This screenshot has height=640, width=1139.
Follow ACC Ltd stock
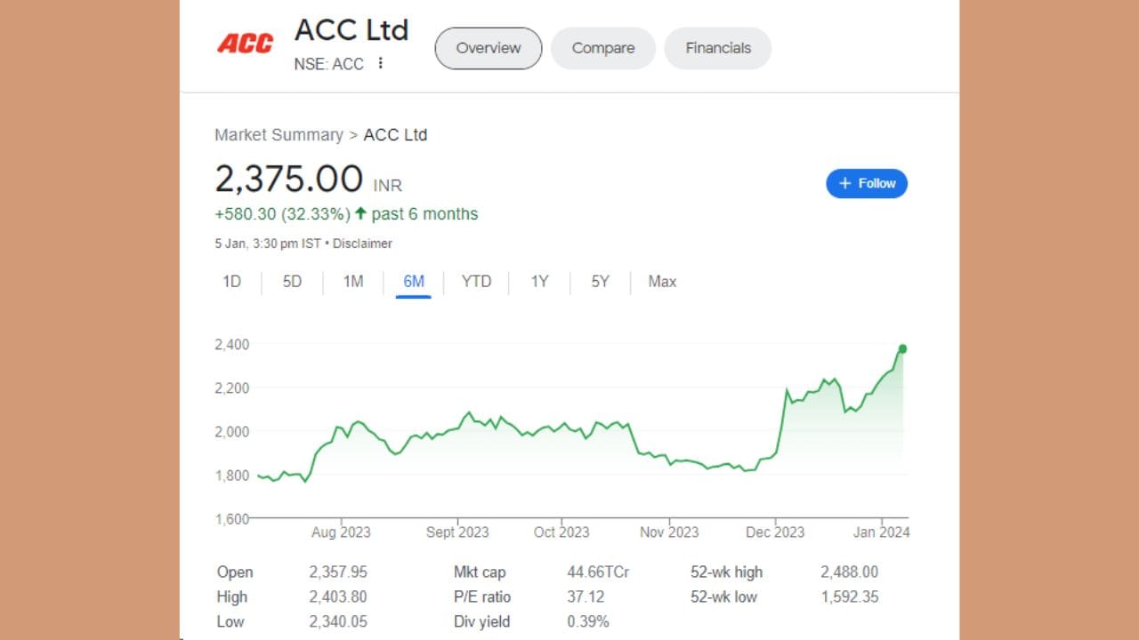point(867,183)
